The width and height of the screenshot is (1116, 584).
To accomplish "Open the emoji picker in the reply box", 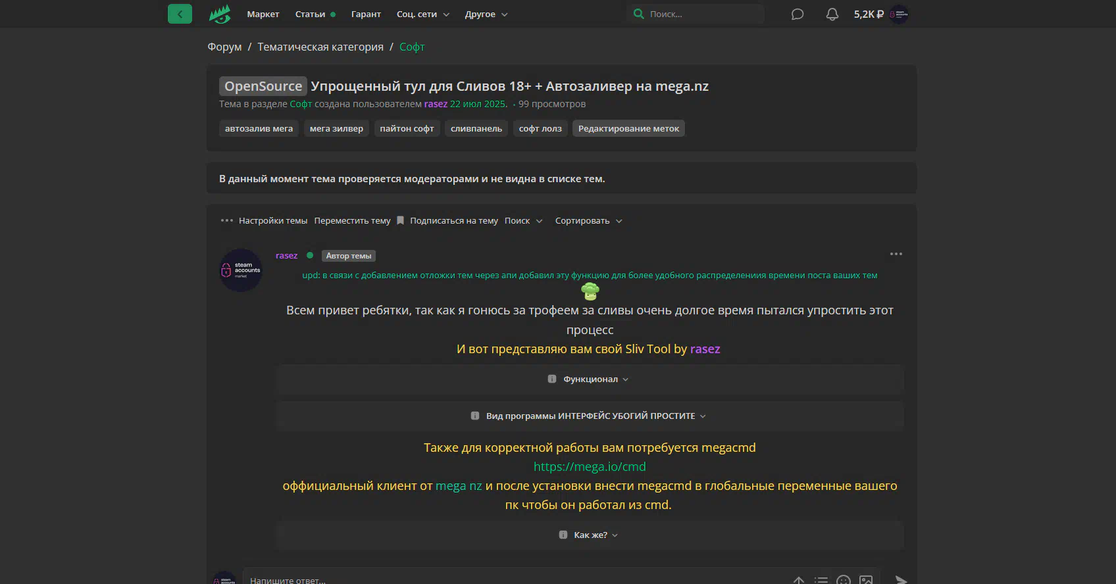I will (844, 580).
